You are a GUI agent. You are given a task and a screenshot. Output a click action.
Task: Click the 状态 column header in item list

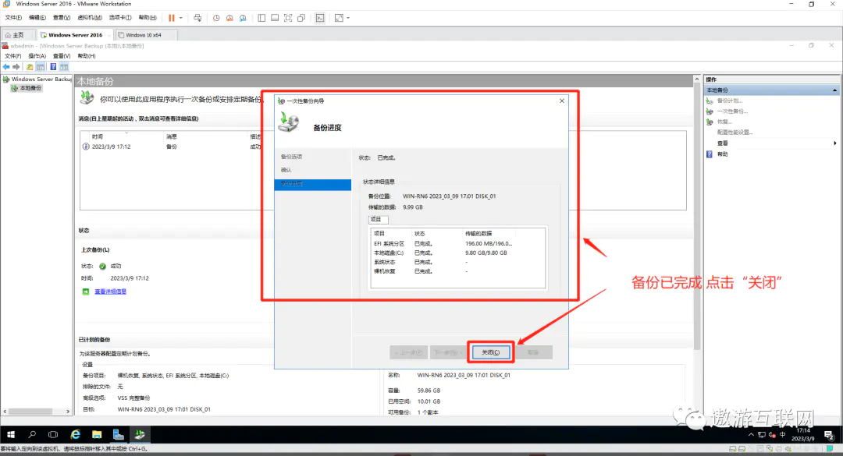pos(436,234)
